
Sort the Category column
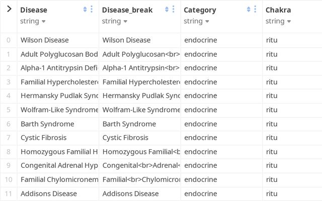pyautogui.click(x=249, y=10)
